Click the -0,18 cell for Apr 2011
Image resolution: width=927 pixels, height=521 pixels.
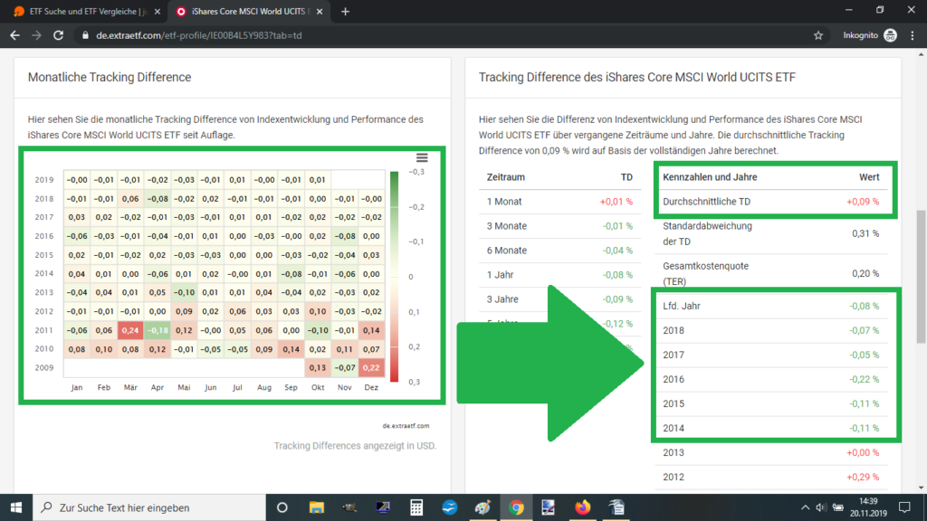[158, 330]
